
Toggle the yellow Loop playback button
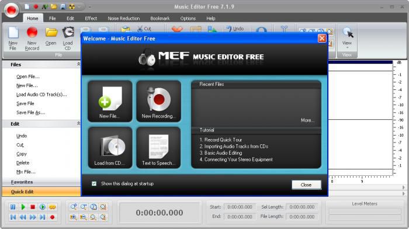pos(53,207)
